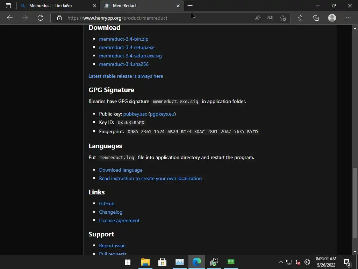The height and width of the screenshot is (269, 358).
Task: Open Microsoft Store from the taskbar
Action: 162,262
